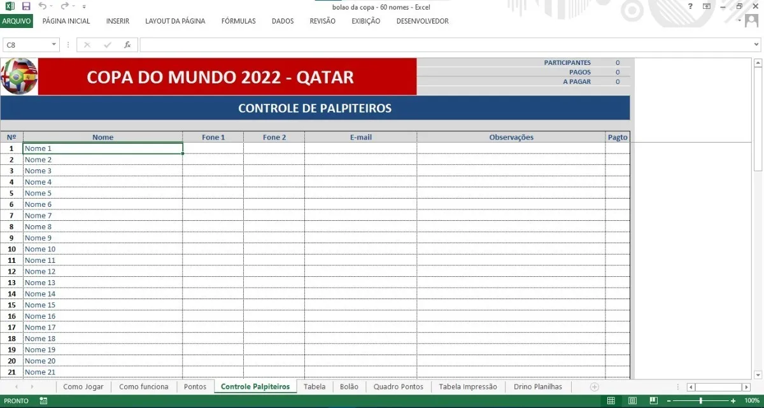Click the macro recording icon in status bar

[43, 401]
